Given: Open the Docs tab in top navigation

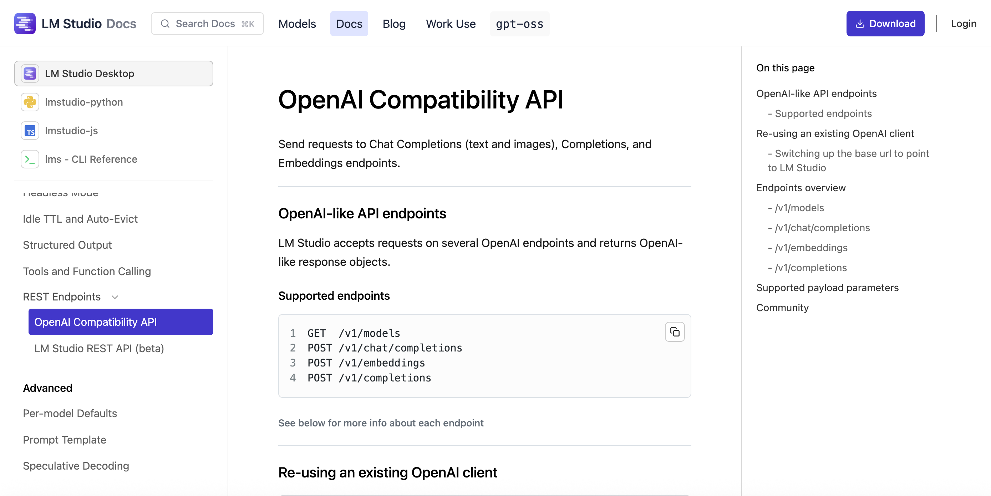Looking at the screenshot, I should pos(349,24).
